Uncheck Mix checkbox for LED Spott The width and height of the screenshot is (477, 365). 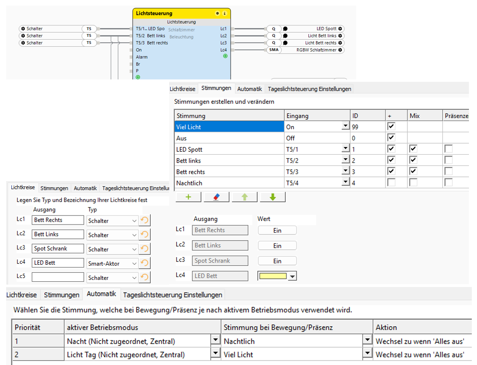pyautogui.click(x=413, y=149)
